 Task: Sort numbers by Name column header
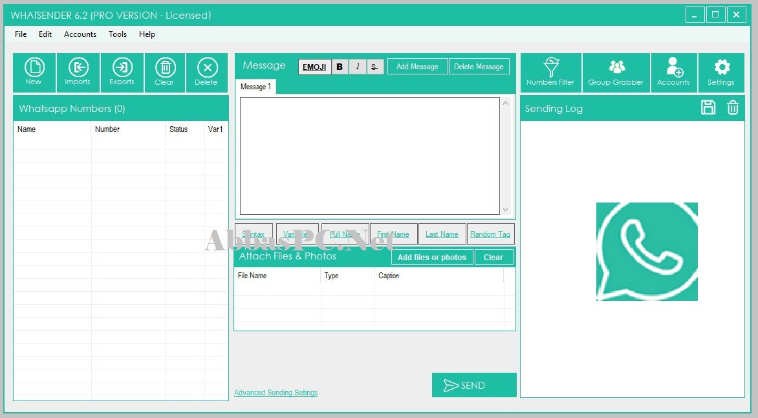point(52,129)
